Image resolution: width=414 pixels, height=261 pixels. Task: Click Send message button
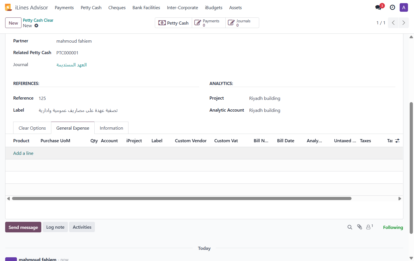point(23,227)
